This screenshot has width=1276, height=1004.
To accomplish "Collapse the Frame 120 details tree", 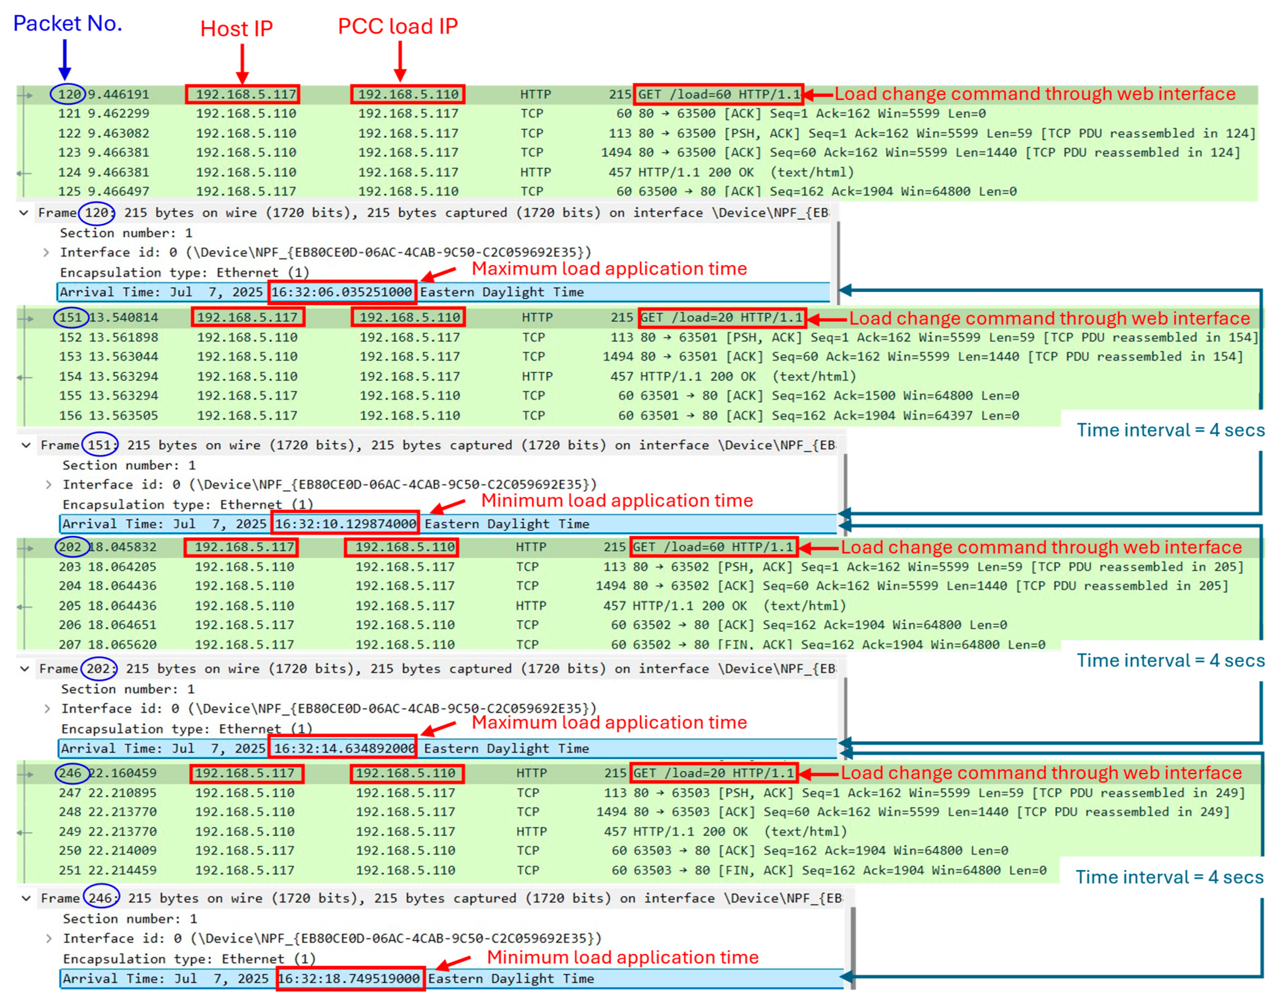I will (x=24, y=213).
